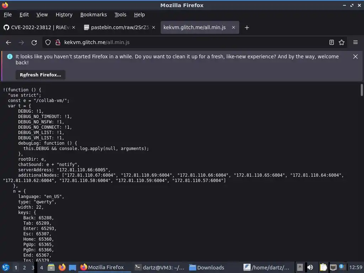Viewport: 364px width, 273px height.
Task: Open the View menu
Action: 42,15
